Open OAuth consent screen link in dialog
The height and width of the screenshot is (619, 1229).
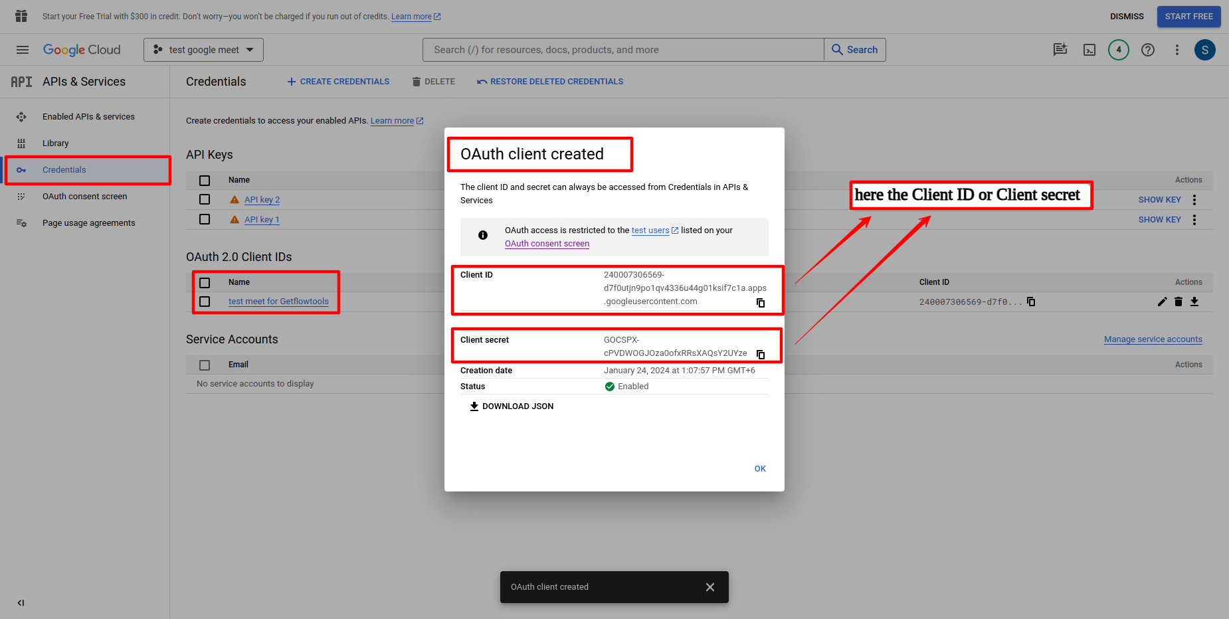[x=547, y=244]
